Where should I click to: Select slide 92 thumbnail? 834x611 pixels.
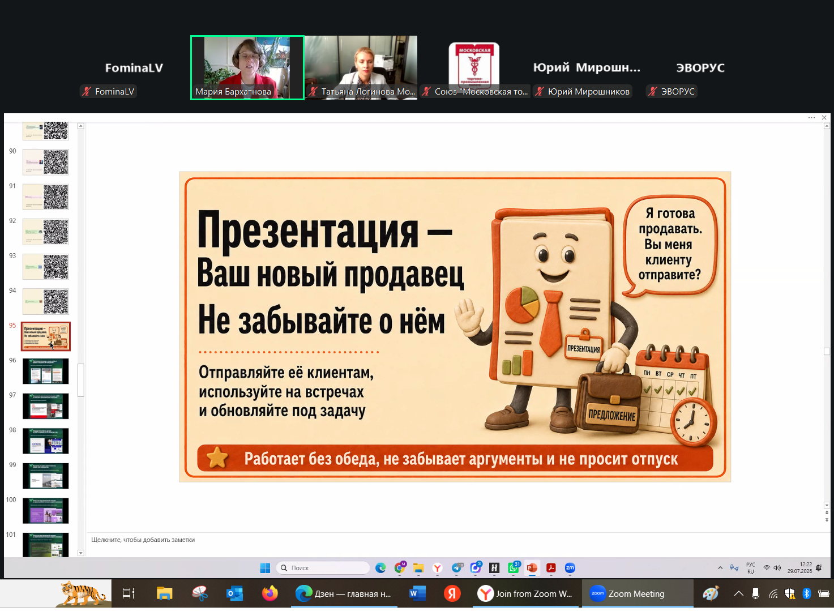(x=46, y=232)
